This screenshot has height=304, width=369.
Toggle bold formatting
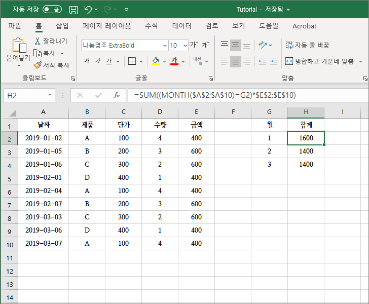[x=87, y=61]
